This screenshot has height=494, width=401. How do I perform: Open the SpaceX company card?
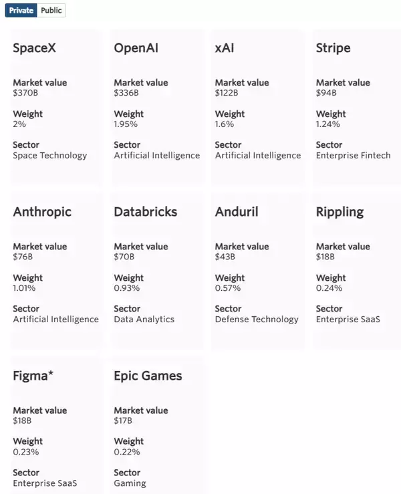click(32, 48)
